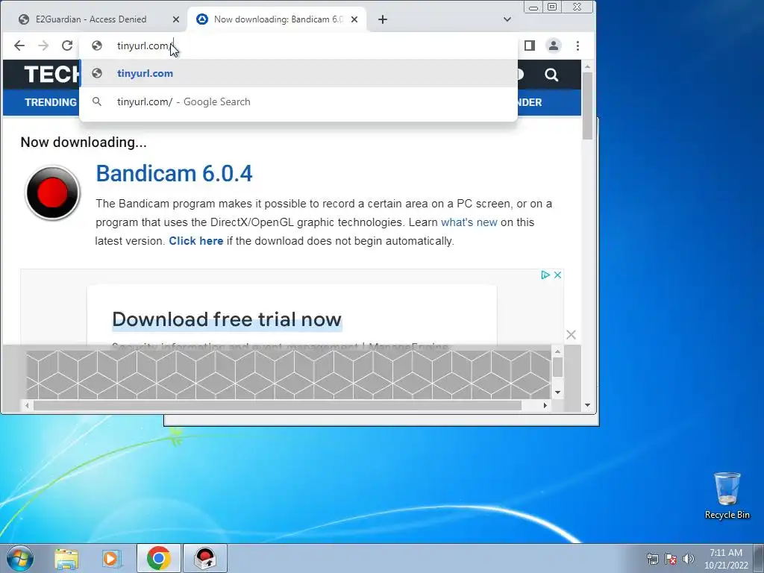764x573 pixels.
Task: Click the page scrollbar down arrow
Action: pos(588,405)
